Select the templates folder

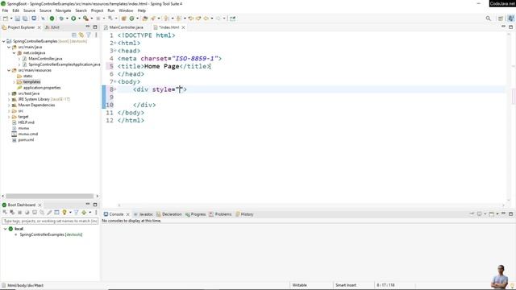point(31,82)
